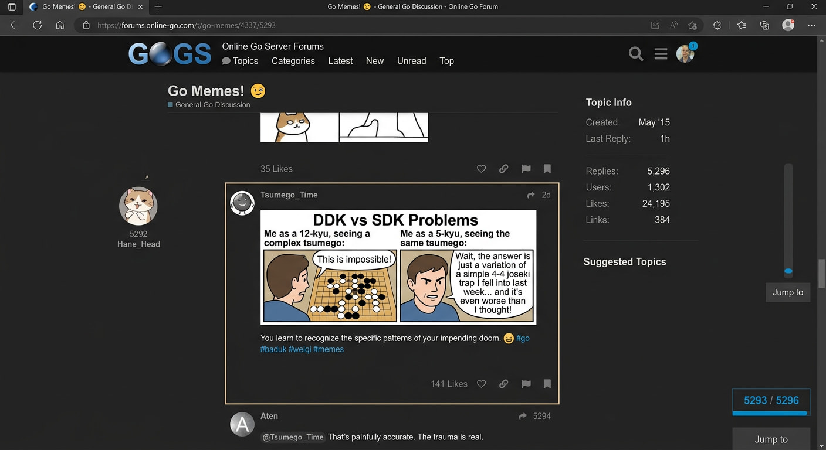Viewport: 826px width, 450px height.
Task: Like the Tsumego_Time post with heart icon
Action: click(481, 384)
